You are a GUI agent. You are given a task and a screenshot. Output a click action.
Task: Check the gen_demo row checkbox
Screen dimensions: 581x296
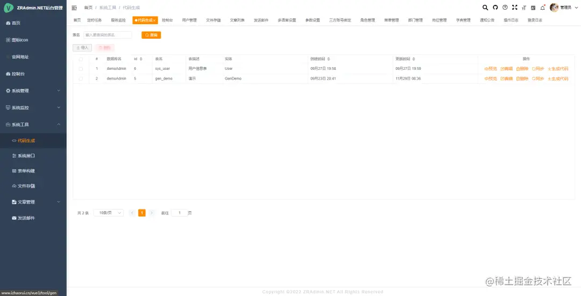(81, 79)
